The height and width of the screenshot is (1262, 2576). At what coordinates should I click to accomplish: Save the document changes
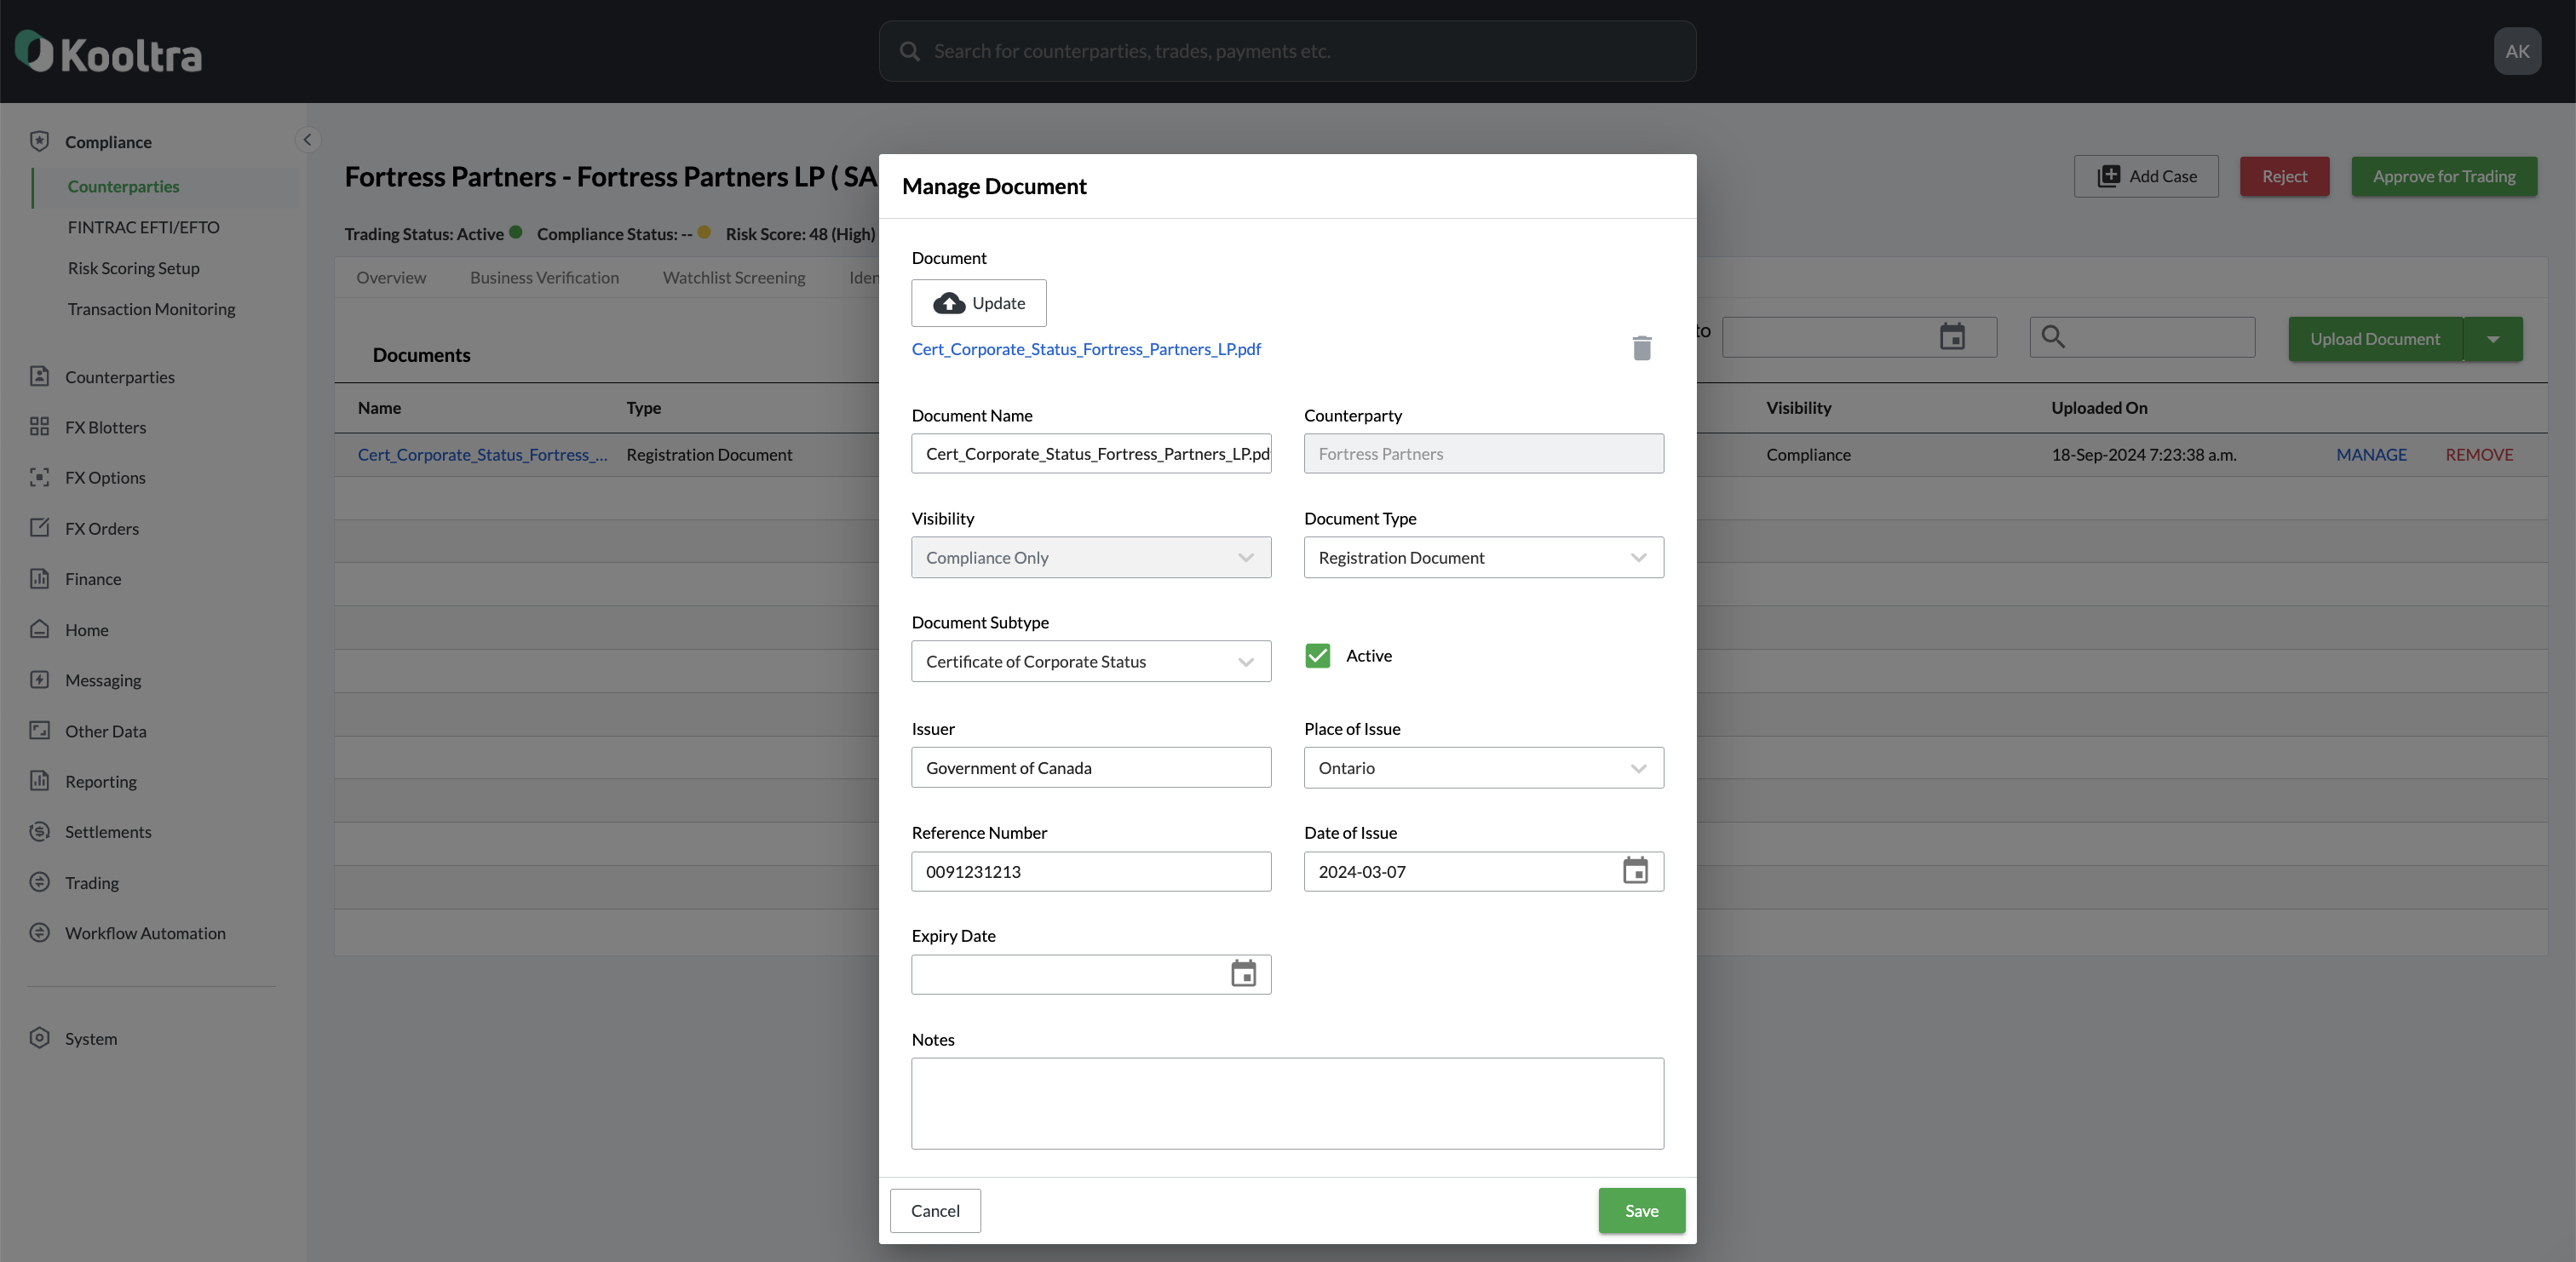[1640, 1211]
